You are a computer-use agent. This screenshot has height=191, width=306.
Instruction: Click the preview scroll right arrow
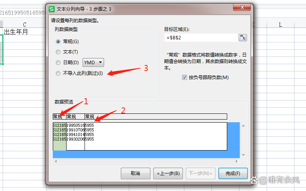236,161
